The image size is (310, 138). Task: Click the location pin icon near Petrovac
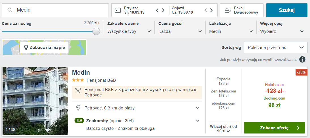pyautogui.click(x=78, y=108)
